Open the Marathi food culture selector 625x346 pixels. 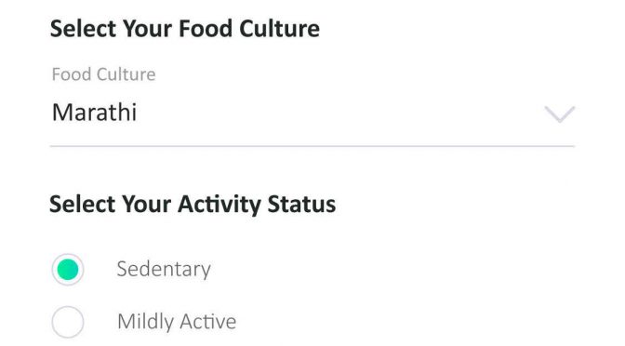coord(312,113)
